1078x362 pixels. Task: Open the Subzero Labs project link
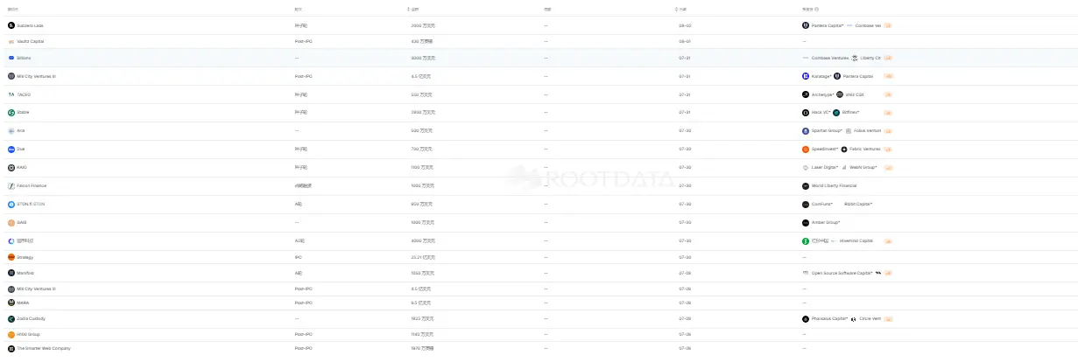click(30, 25)
